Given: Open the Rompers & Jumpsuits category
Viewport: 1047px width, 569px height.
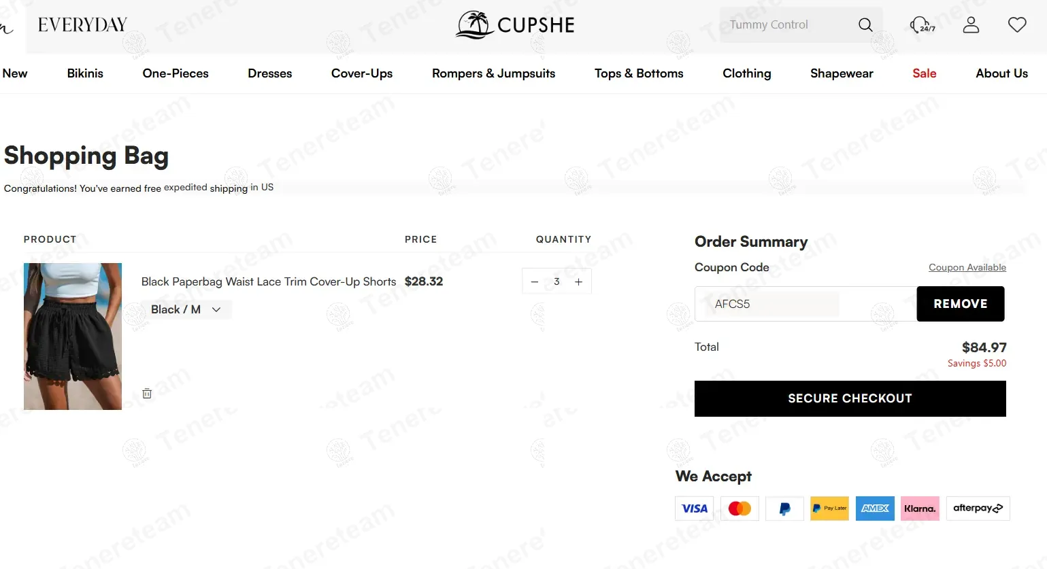Looking at the screenshot, I should pos(493,73).
